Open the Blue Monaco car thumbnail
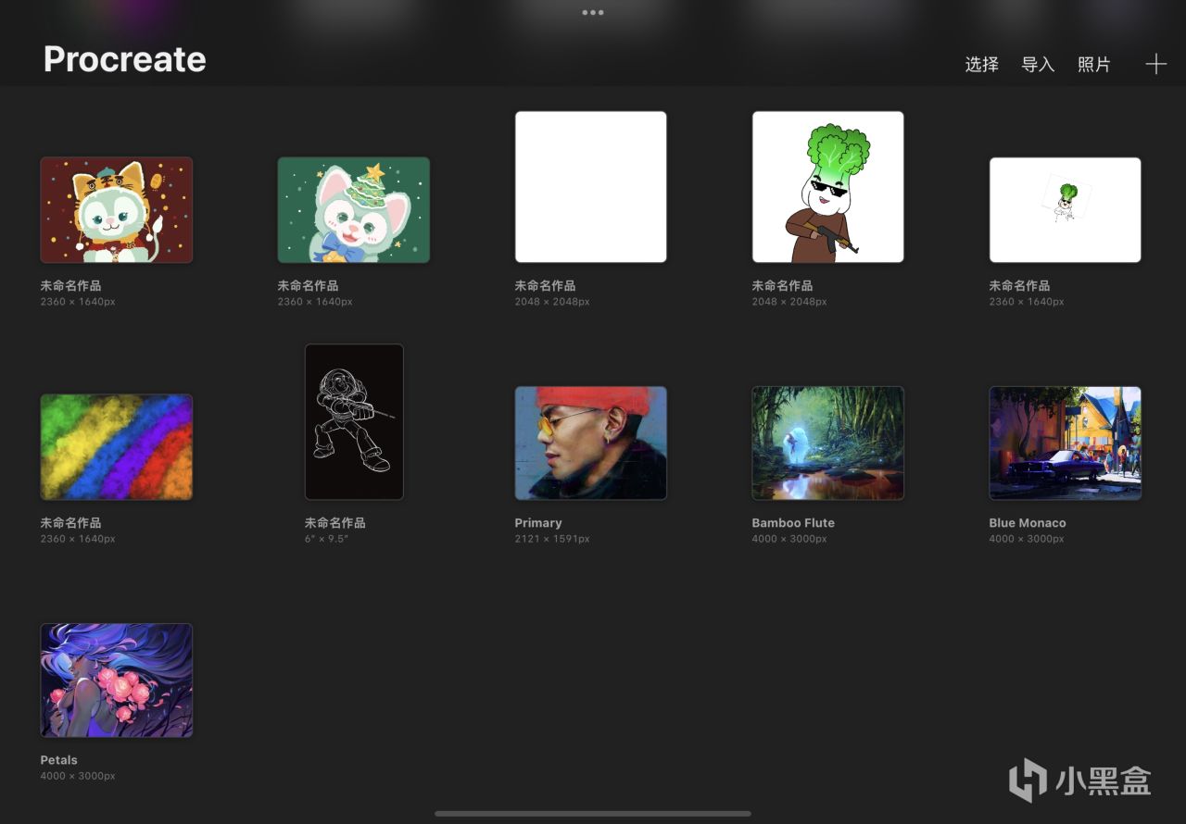The height and width of the screenshot is (824, 1186). pyautogui.click(x=1066, y=443)
